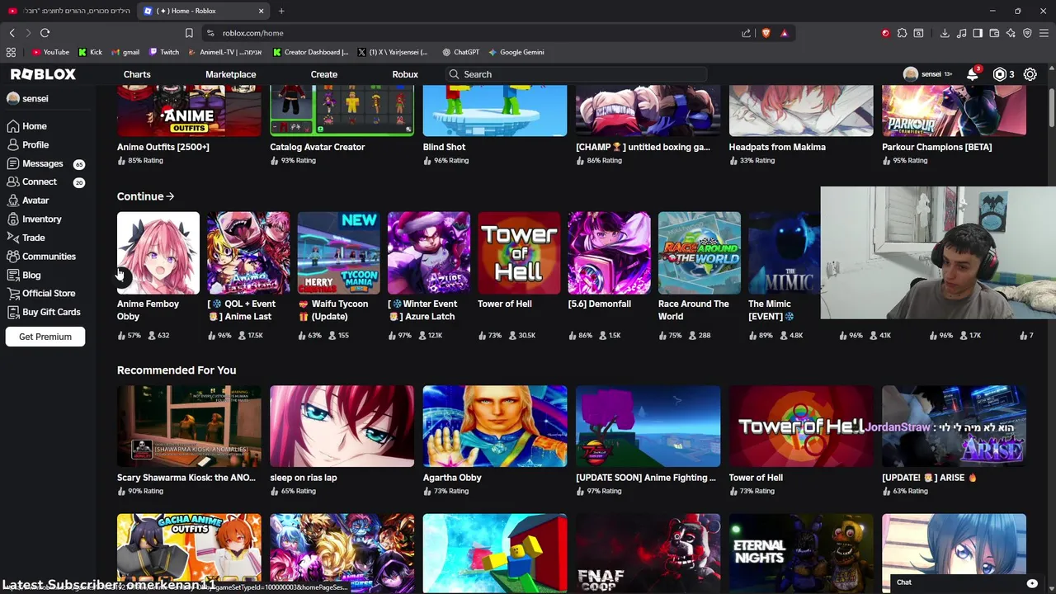Open the Messages sidebar icon
This screenshot has height=594, width=1056.
pos(12,163)
